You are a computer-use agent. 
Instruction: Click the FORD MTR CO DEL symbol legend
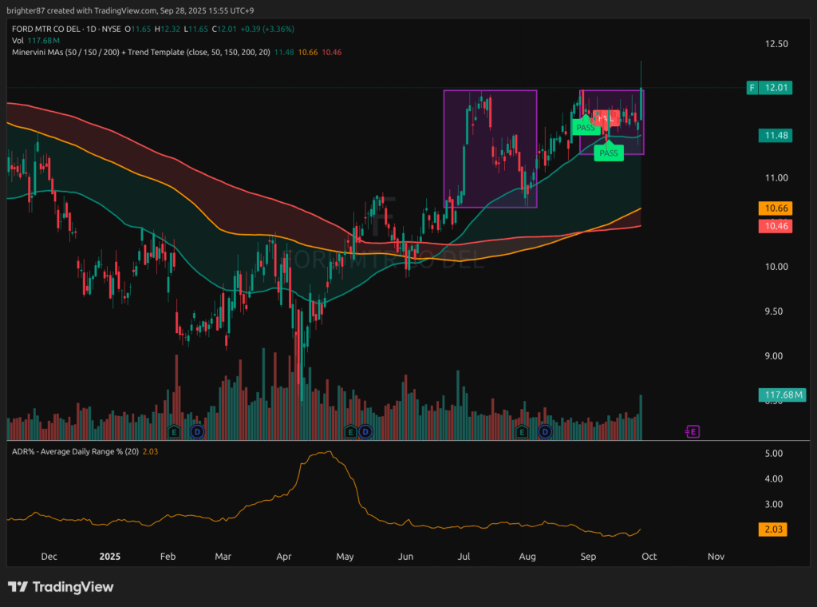point(66,30)
